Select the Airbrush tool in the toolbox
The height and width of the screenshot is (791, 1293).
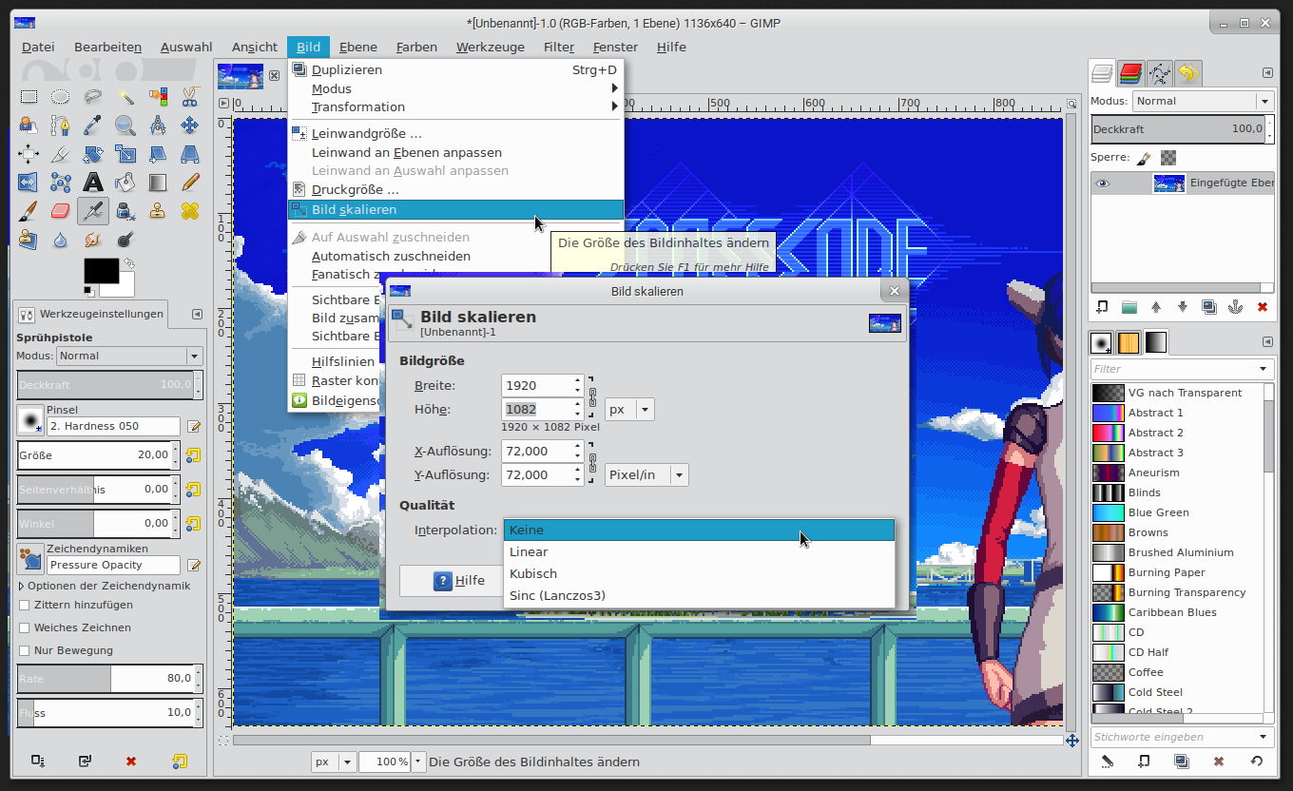click(x=93, y=210)
